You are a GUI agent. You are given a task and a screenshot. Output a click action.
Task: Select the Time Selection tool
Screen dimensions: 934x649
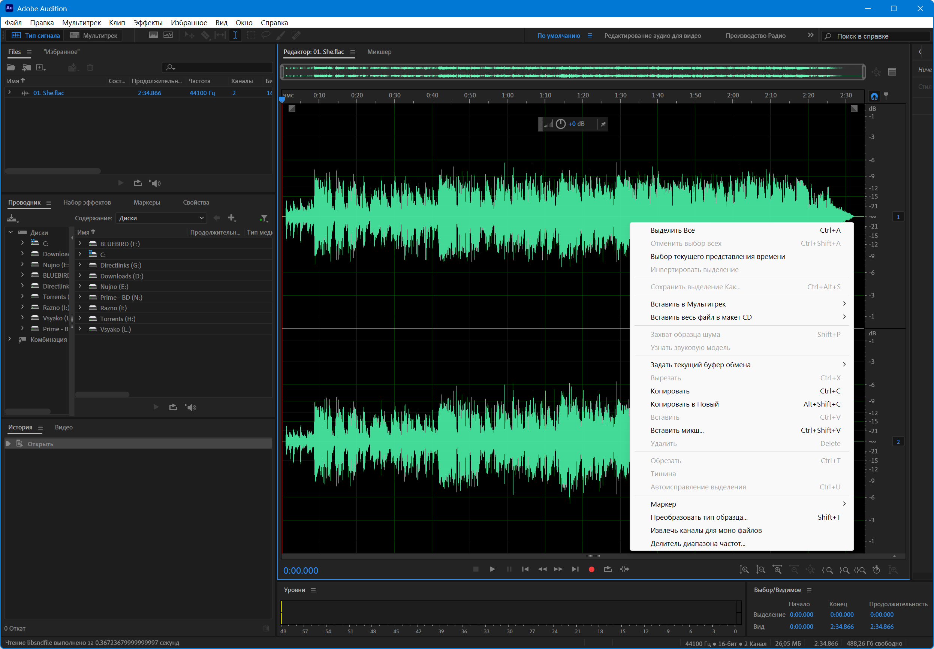(235, 35)
